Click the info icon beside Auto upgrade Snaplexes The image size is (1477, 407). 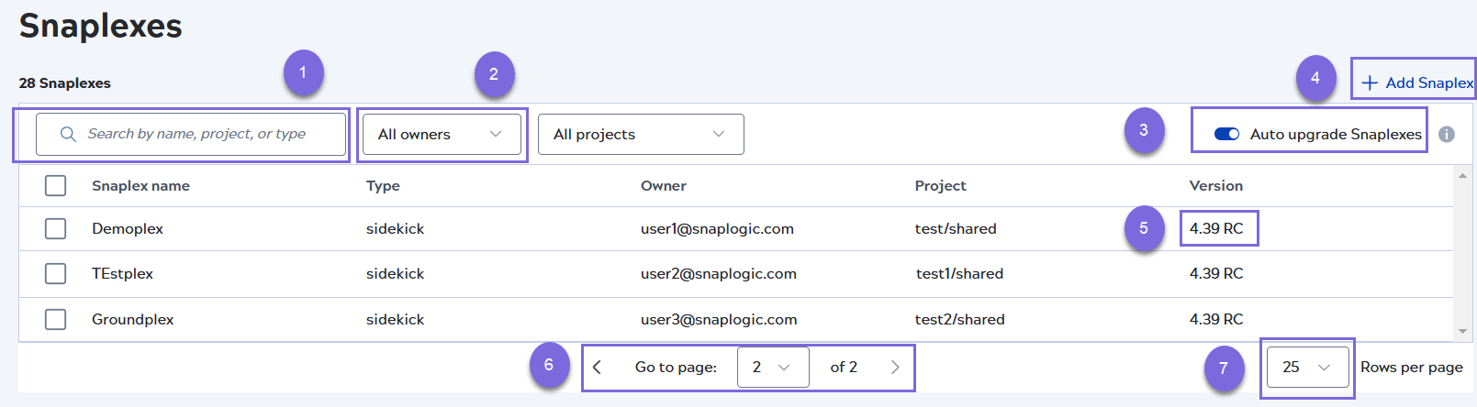click(x=1447, y=135)
